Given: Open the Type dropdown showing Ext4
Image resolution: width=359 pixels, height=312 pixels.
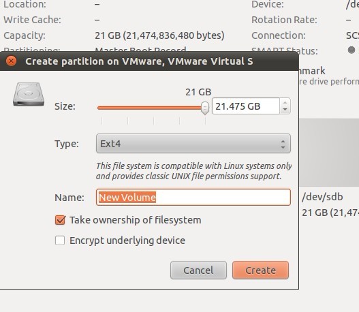Looking at the screenshot, I should (193, 144).
